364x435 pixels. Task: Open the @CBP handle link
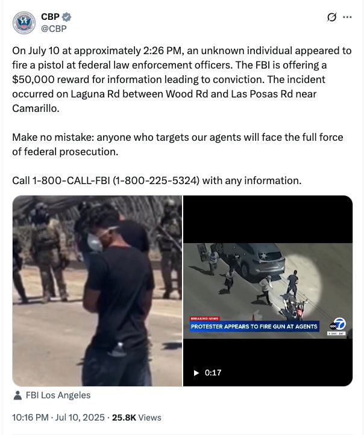coord(54,28)
